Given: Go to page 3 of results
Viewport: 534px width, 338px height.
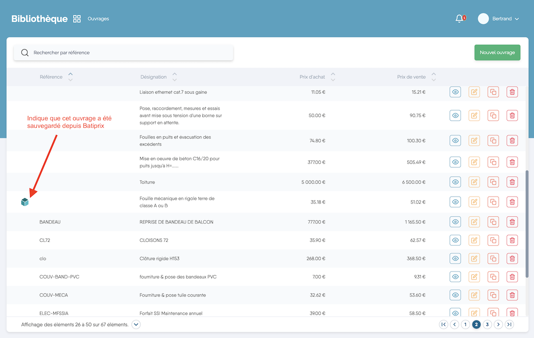Looking at the screenshot, I should 487,324.
